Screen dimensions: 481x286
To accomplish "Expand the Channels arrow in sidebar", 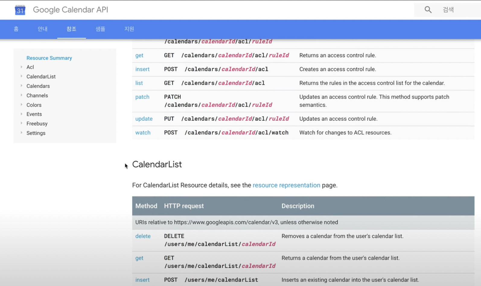I will (21, 95).
